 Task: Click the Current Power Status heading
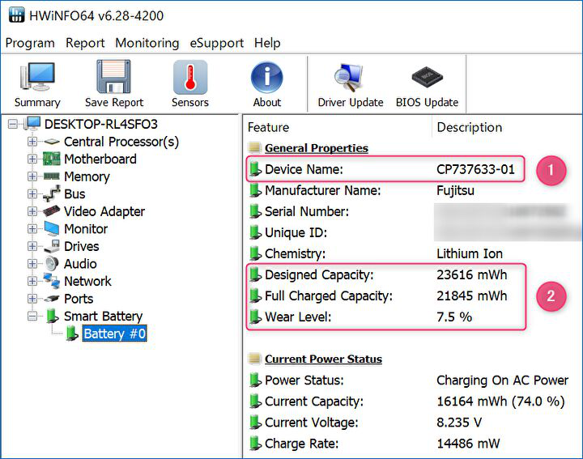pyautogui.click(x=323, y=359)
